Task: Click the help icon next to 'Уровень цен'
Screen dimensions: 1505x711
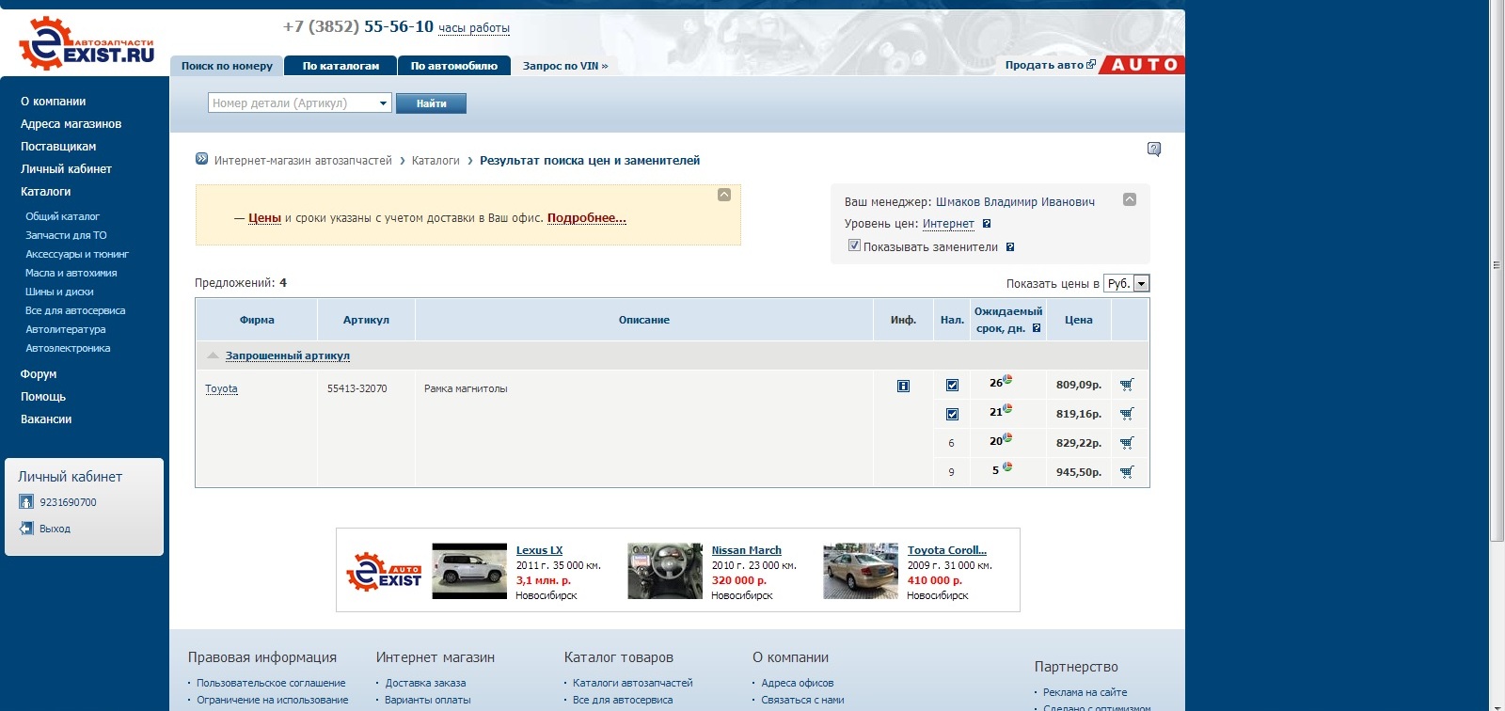Action: click(x=987, y=224)
